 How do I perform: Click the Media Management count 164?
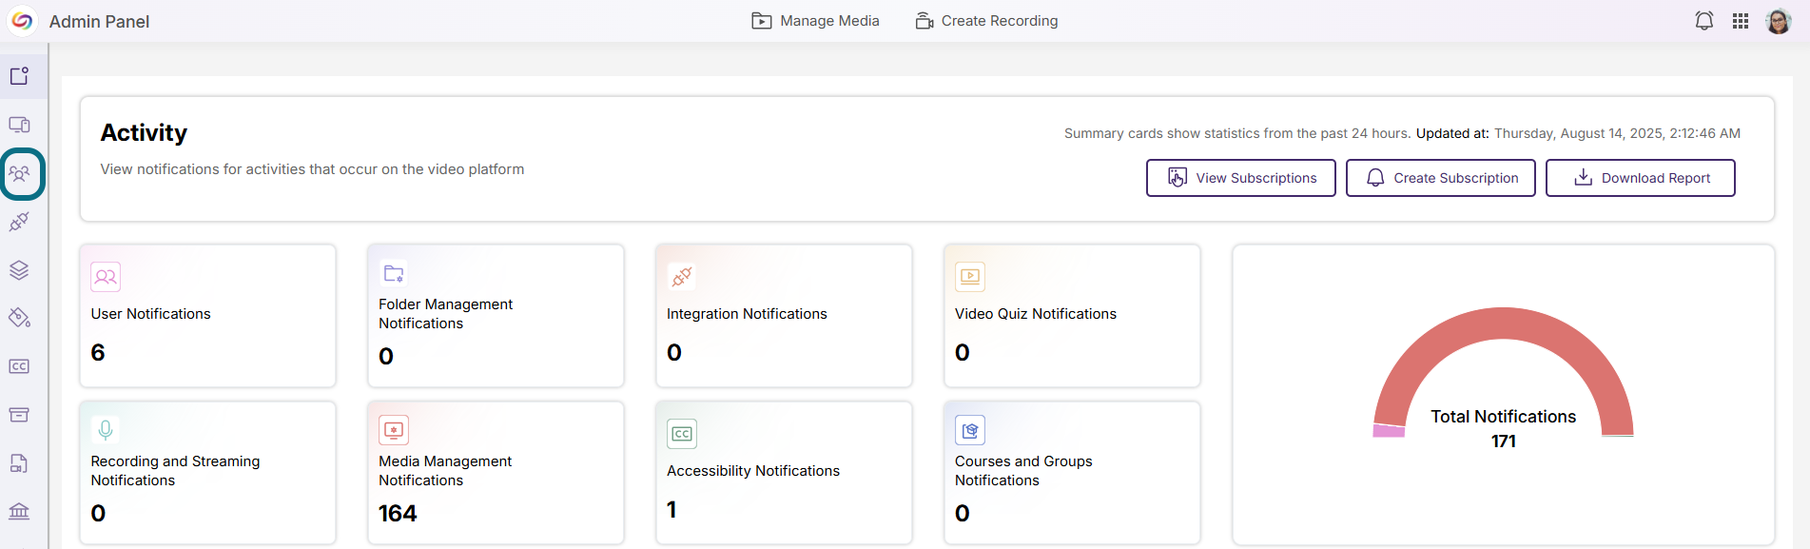coord(398,514)
